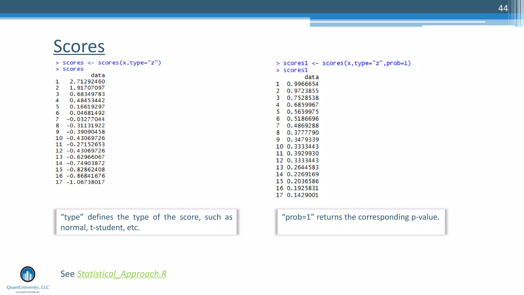Click the right table data header
524x295 pixels.
click(311, 77)
